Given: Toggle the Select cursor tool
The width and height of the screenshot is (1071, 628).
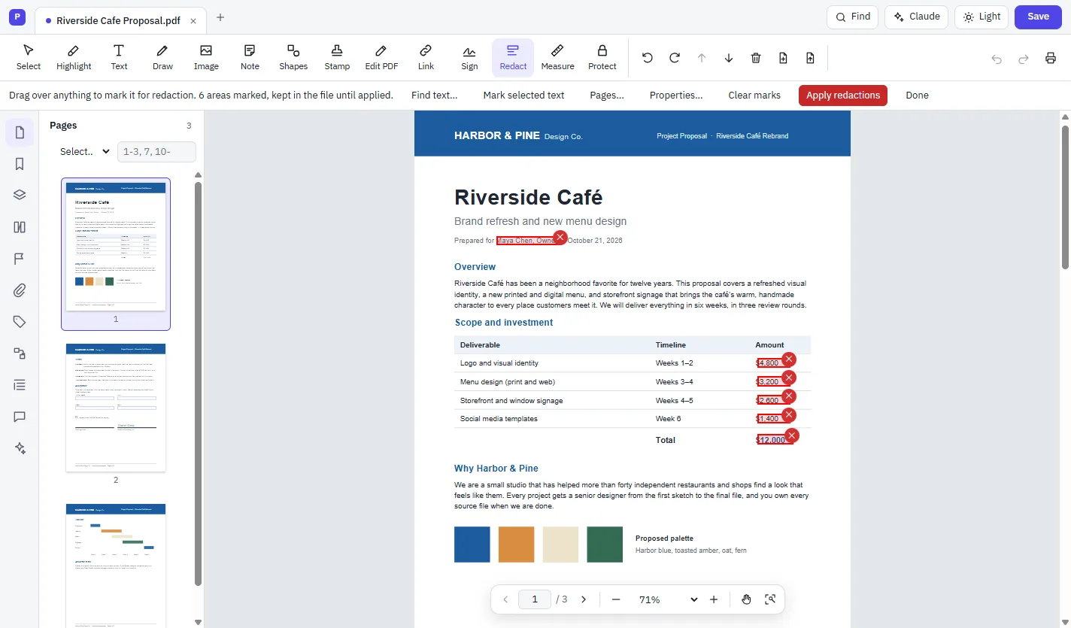Looking at the screenshot, I should tap(29, 58).
